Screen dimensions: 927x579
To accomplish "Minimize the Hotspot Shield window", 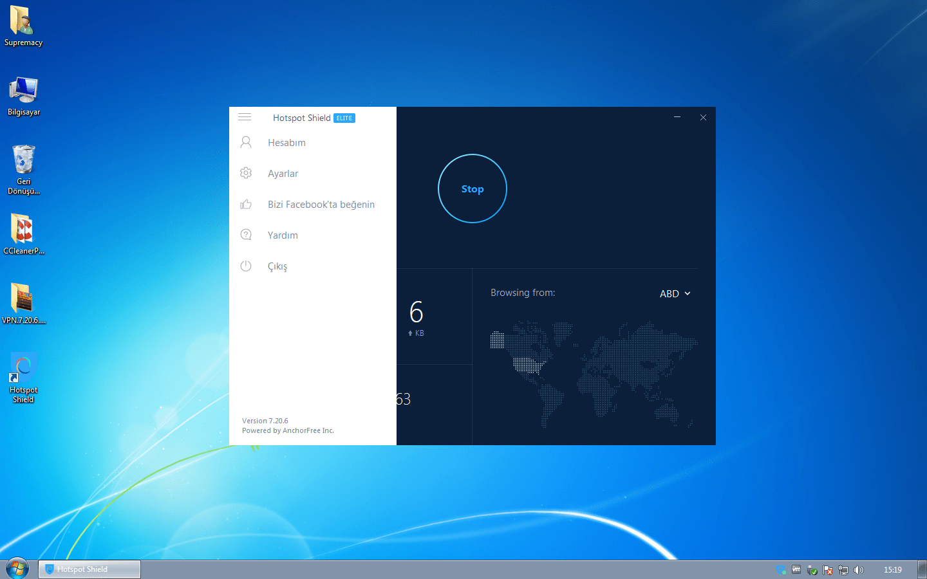I will [677, 117].
